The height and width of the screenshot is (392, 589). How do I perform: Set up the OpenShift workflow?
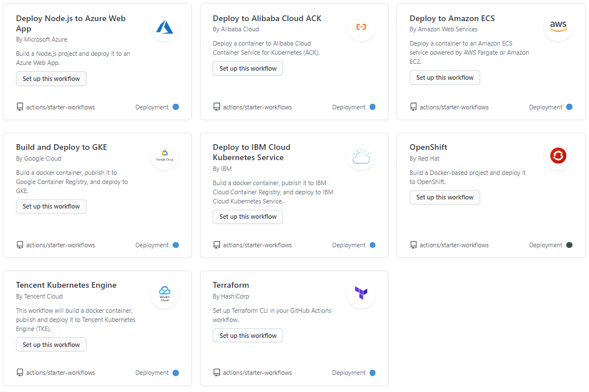point(444,197)
